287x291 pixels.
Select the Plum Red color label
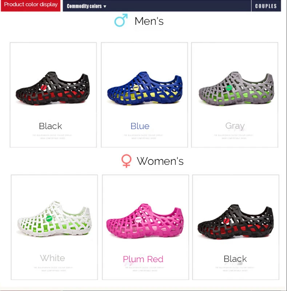coord(143,259)
